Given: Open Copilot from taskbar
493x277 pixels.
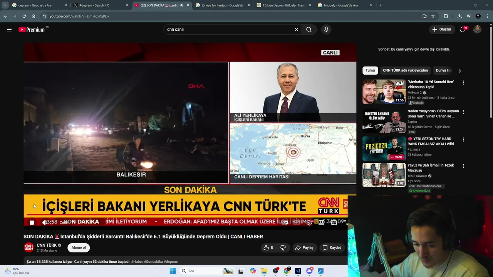Looking at the screenshot, I should click(253, 271).
